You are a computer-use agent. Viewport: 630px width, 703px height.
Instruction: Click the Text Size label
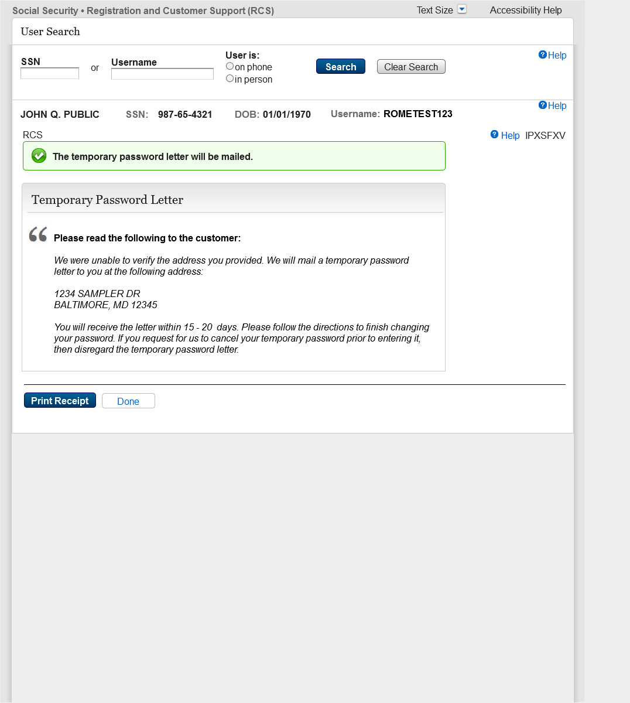click(434, 10)
